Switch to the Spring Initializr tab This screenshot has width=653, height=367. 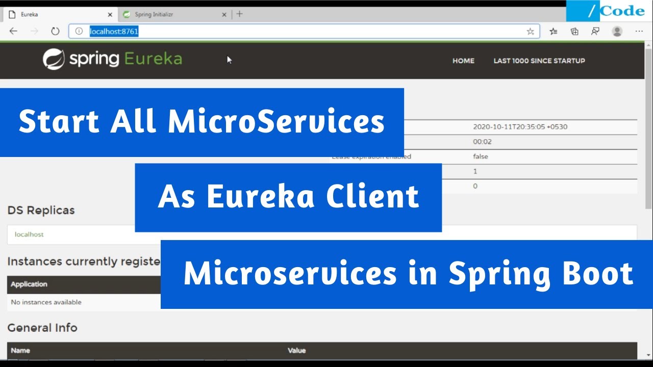pyautogui.click(x=174, y=14)
